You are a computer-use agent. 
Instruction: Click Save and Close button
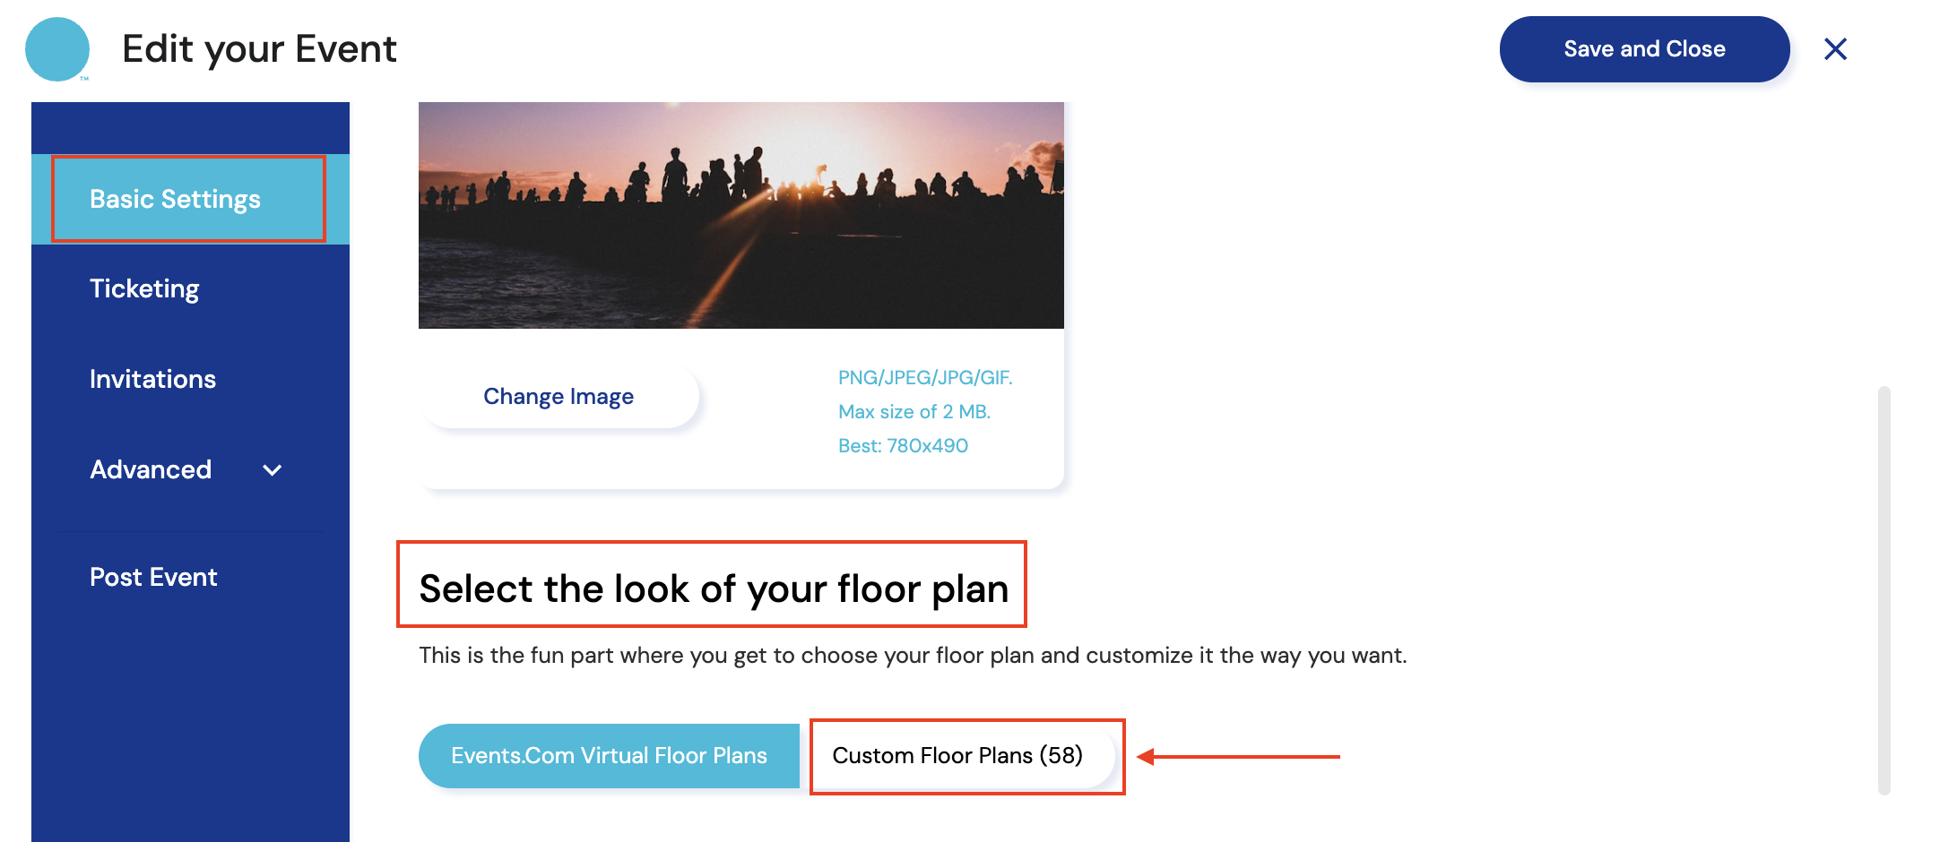(x=1643, y=49)
